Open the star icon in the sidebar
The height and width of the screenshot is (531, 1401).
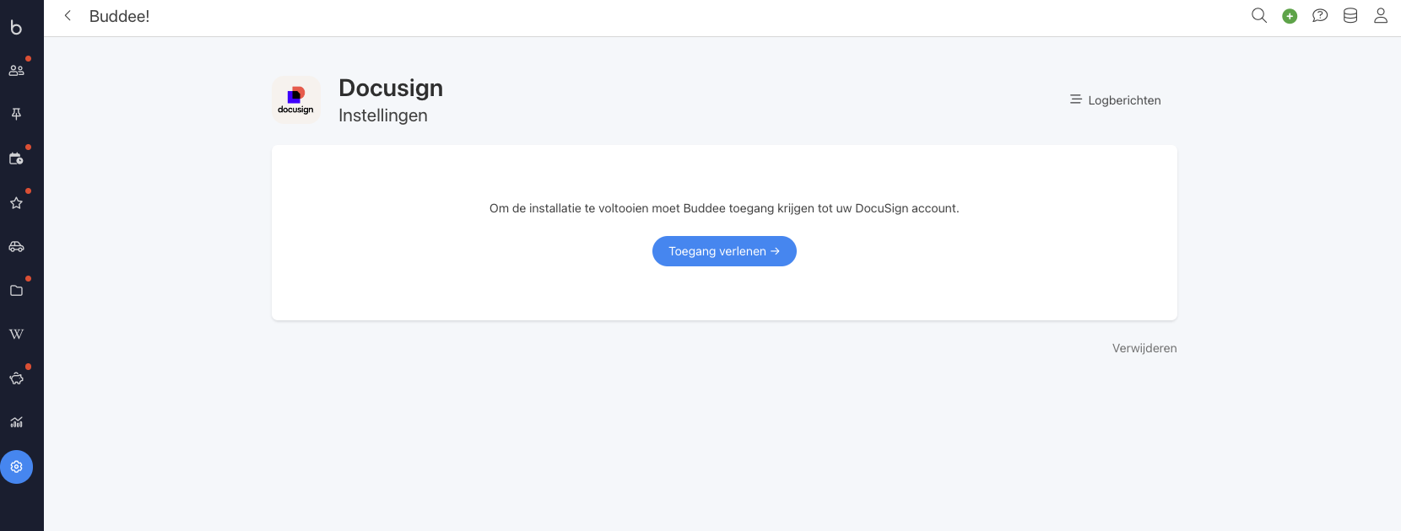click(16, 202)
